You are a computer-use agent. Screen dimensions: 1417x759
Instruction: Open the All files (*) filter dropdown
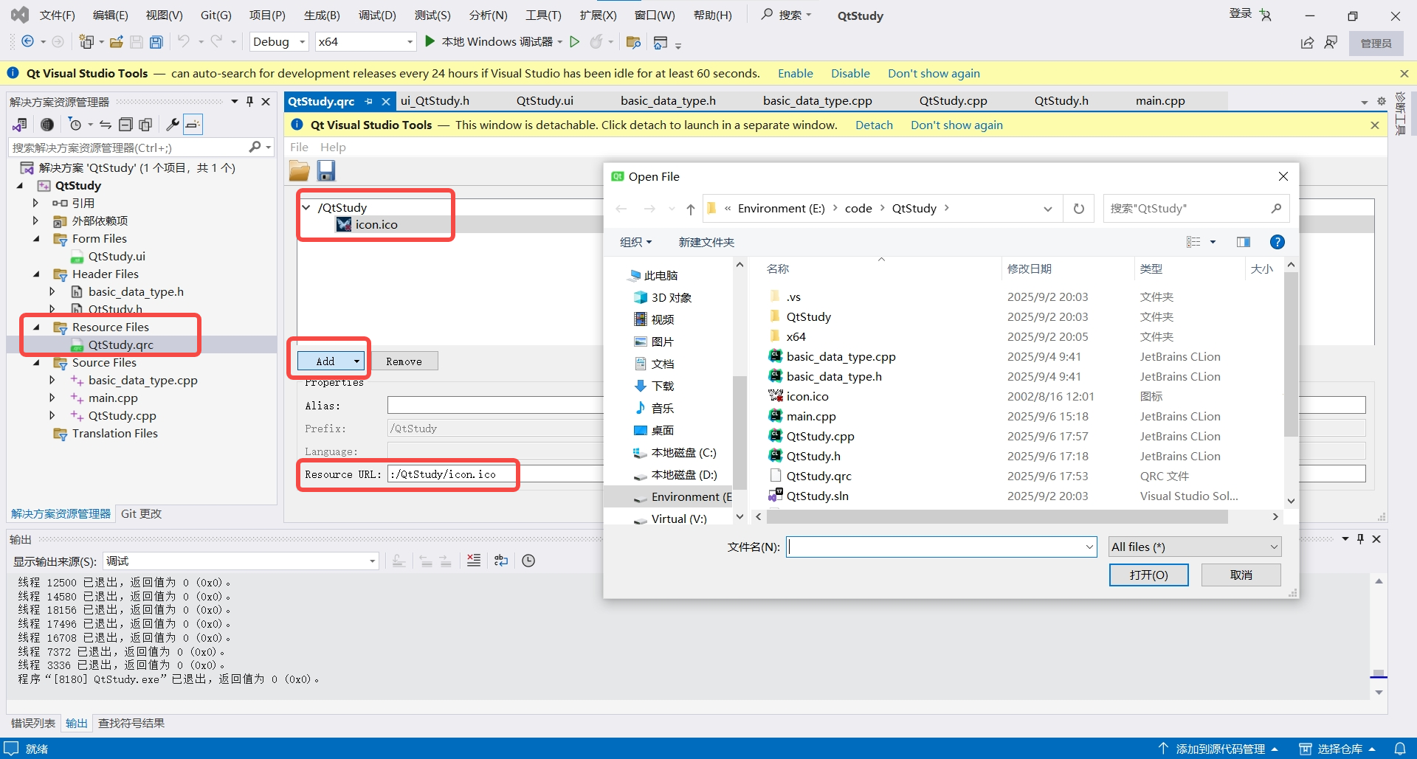[1194, 547]
